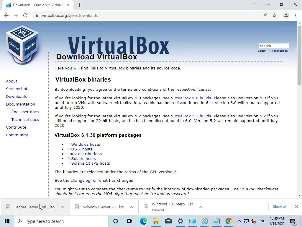Click the Windows taskbar search box
The width and height of the screenshot is (302, 227).
[61, 221]
